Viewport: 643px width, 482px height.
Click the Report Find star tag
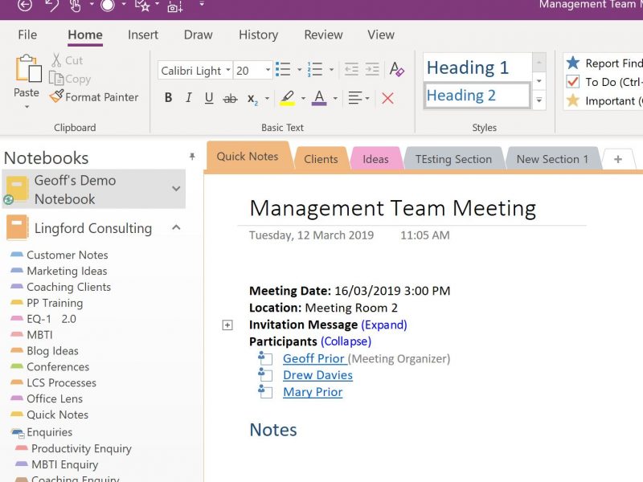click(x=573, y=63)
